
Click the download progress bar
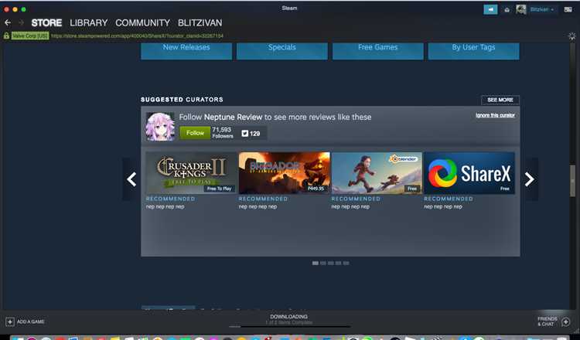click(289, 327)
